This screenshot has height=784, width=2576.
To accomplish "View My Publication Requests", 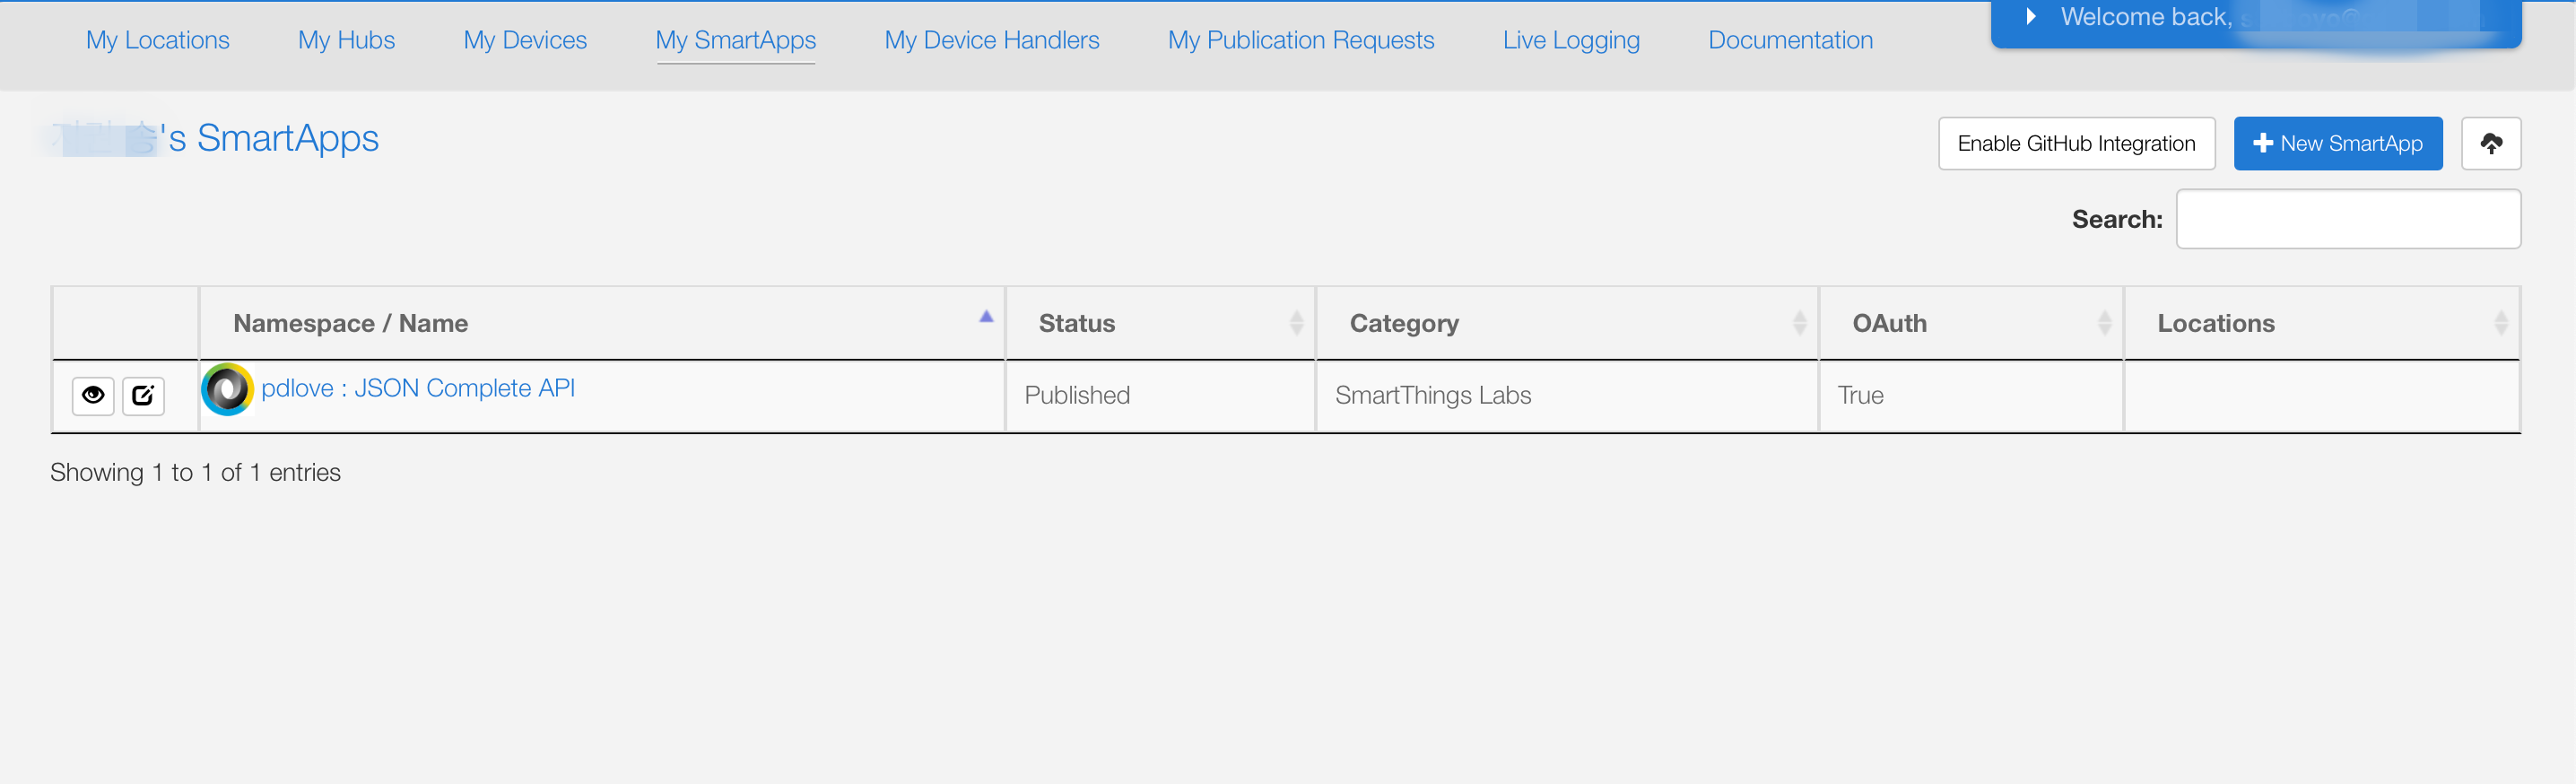I will click(x=1300, y=40).
